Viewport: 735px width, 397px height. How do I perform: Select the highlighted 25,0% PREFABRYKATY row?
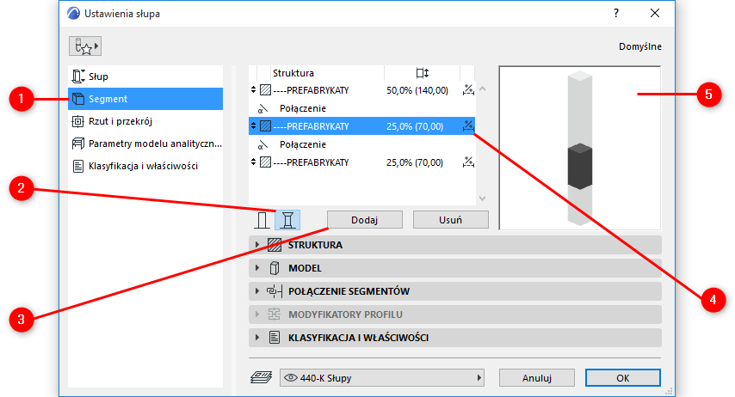tap(361, 126)
